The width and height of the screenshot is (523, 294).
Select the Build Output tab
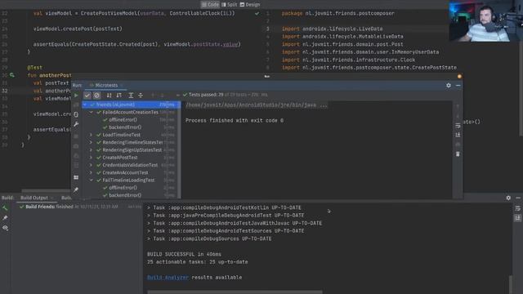point(34,198)
